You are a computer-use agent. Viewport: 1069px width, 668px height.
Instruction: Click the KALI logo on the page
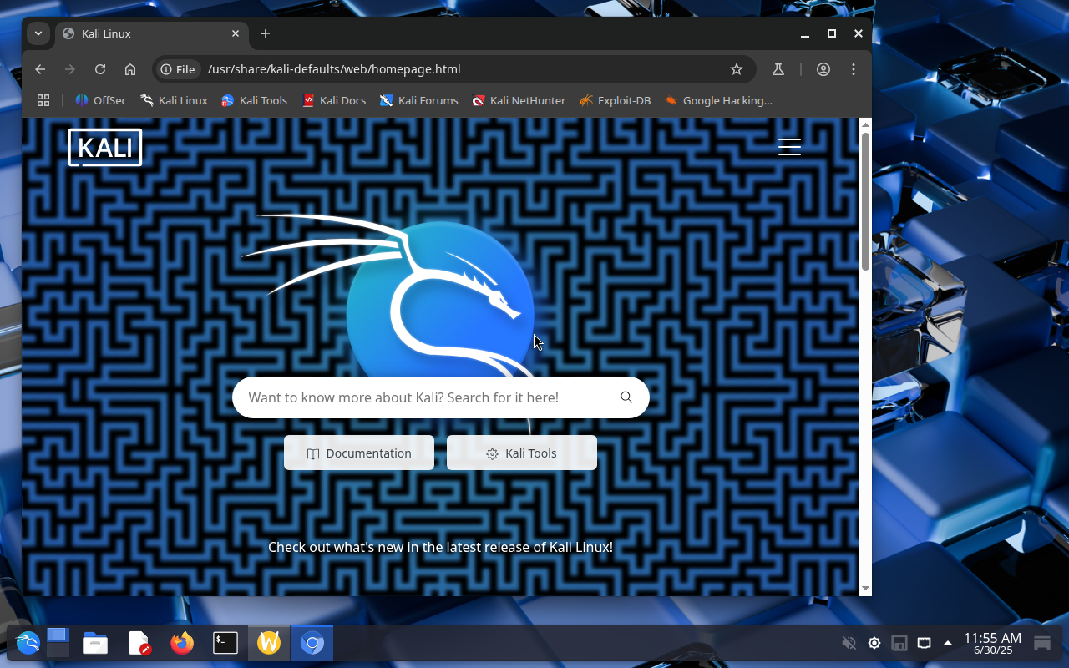click(105, 148)
